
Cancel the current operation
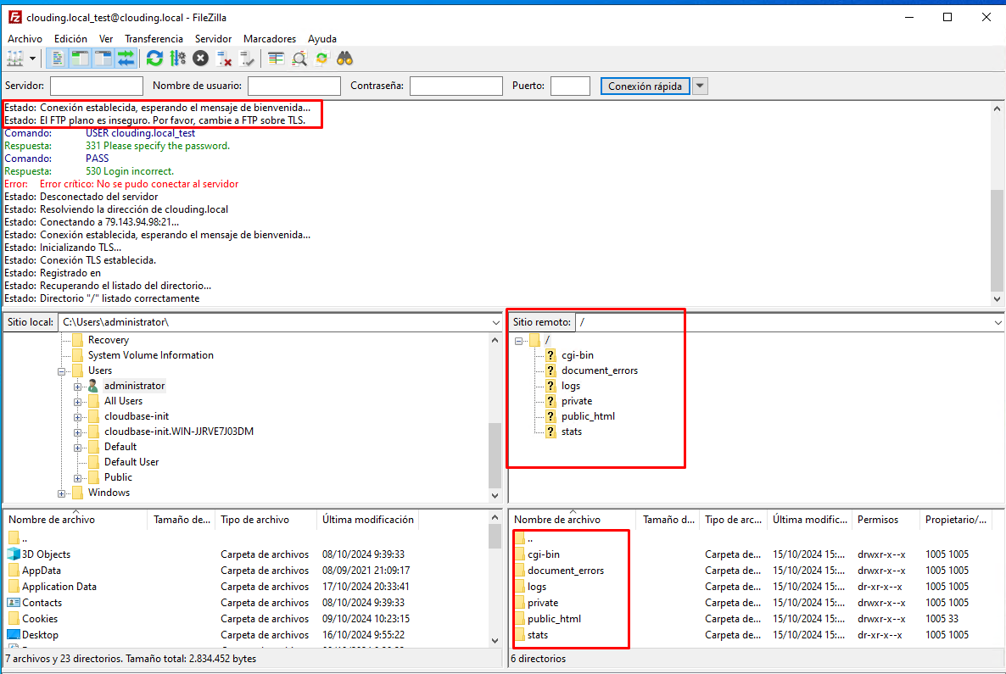click(201, 59)
